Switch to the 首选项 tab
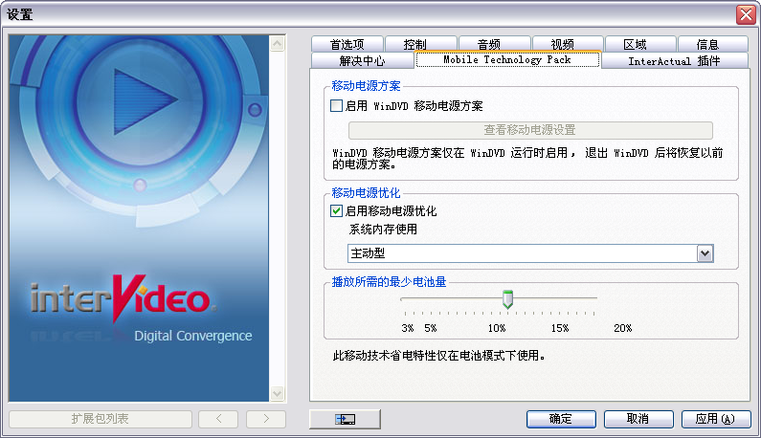 click(347, 44)
